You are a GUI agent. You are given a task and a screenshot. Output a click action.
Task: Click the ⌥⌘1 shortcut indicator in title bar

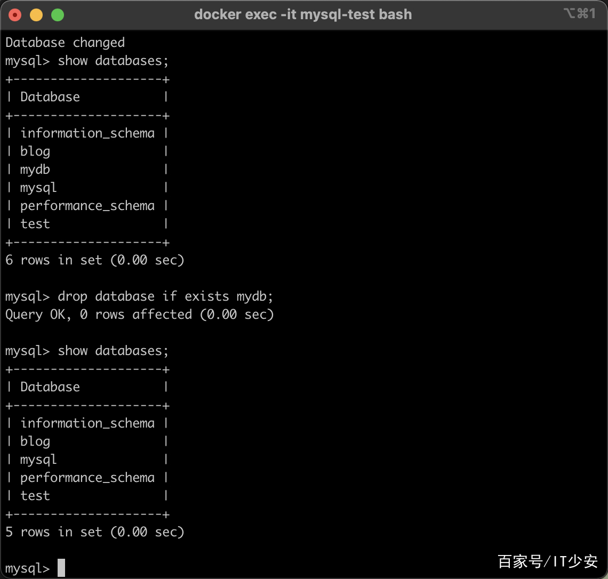(x=580, y=14)
